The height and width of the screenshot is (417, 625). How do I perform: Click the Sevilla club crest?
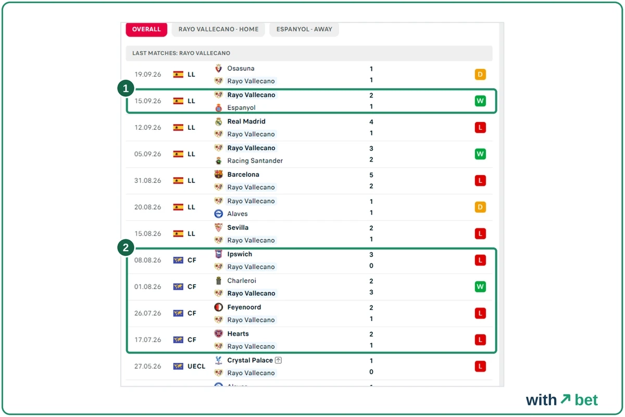click(x=219, y=228)
